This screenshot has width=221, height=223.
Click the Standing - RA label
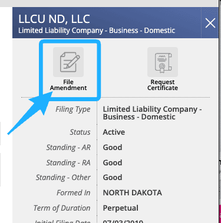click(x=68, y=163)
